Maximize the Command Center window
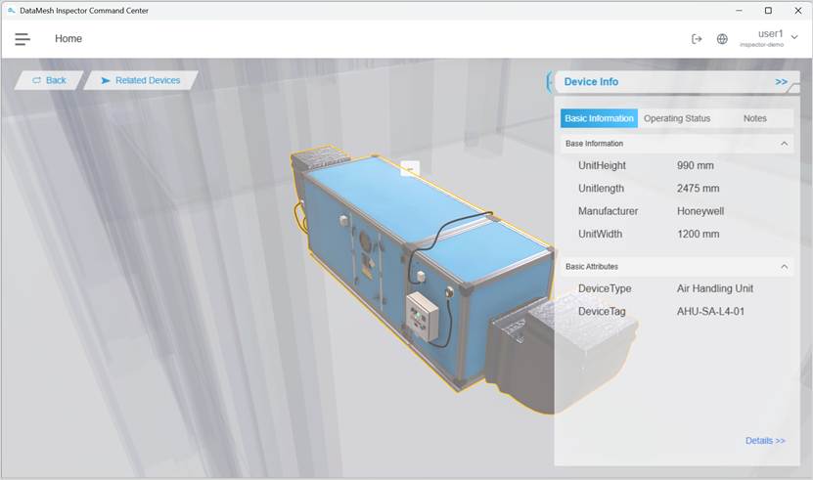The width and height of the screenshot is (813, 480). tap(768, 10)
